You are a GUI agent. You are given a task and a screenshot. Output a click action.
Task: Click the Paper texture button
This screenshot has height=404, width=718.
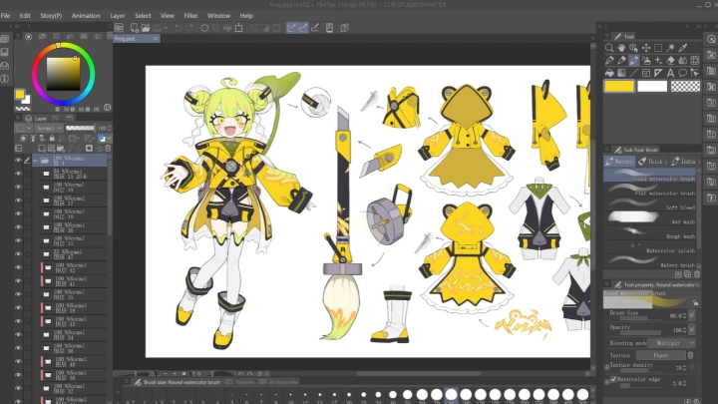(661, 355)
